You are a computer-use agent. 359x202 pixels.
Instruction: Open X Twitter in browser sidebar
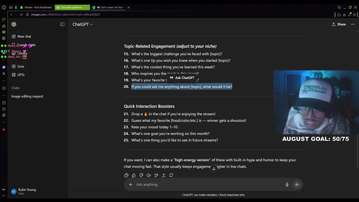[x=4, y=74]
